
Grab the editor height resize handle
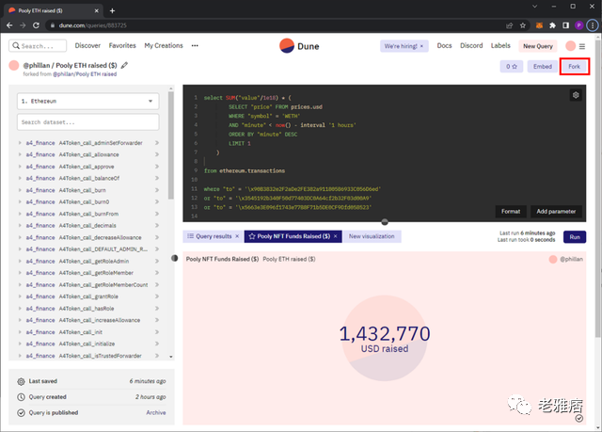pos(385,222)
